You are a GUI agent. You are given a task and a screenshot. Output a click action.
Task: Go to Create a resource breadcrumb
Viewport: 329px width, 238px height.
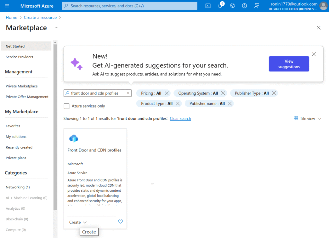point(40,17)
